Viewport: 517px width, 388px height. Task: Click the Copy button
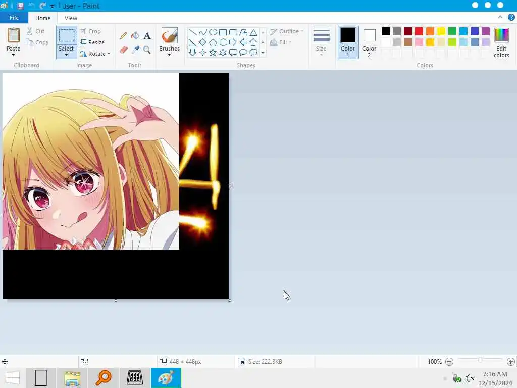(x=37, y=42)
